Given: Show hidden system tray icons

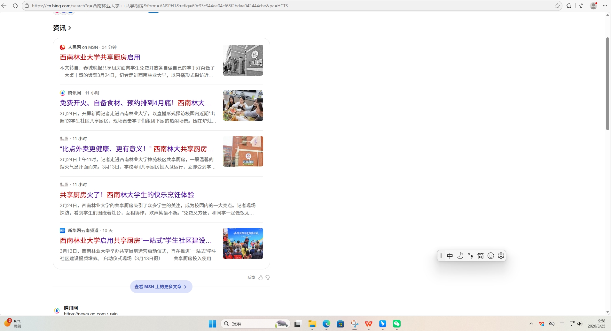Looking at the screenshot, I should pos(531,324).
